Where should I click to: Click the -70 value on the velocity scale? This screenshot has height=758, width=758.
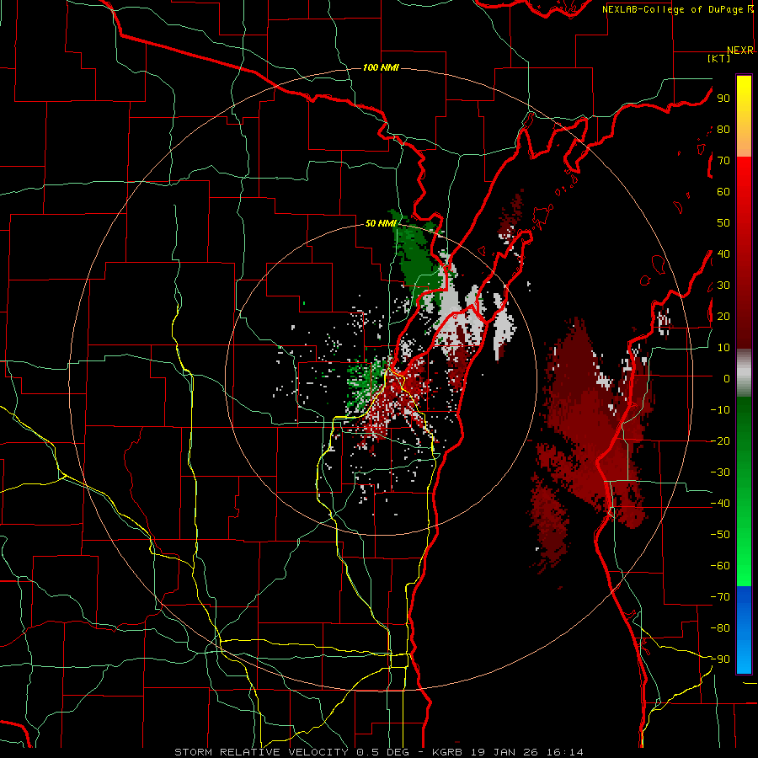click(x=720, y=597)
